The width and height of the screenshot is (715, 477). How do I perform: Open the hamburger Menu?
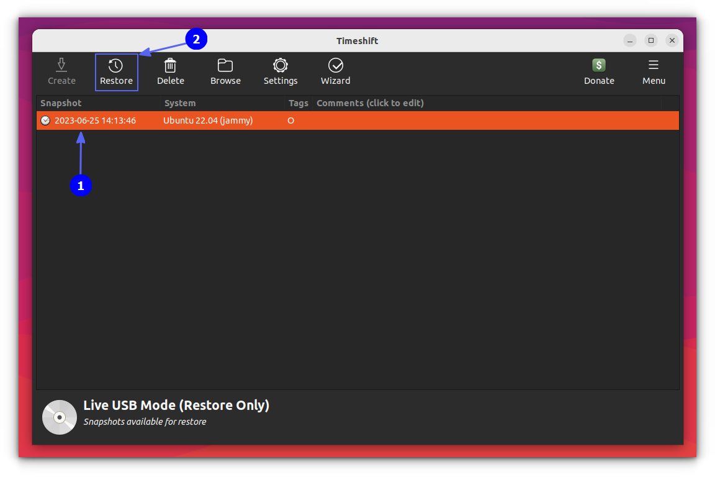click(654, 71)
